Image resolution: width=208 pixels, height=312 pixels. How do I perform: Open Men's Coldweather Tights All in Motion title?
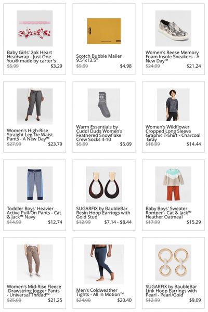click(100, 292)
